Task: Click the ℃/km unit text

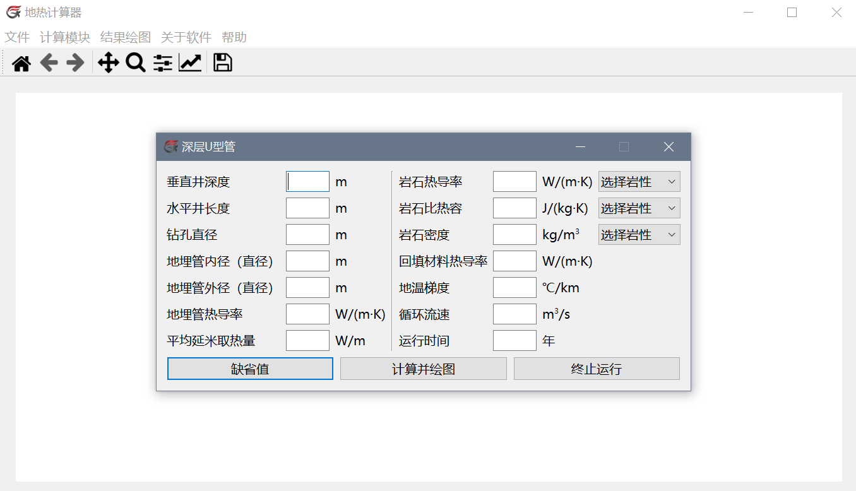Action: pos(561,288)
